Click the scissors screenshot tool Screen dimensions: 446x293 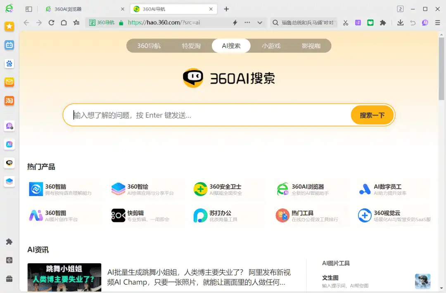click(x=346, y=23)
